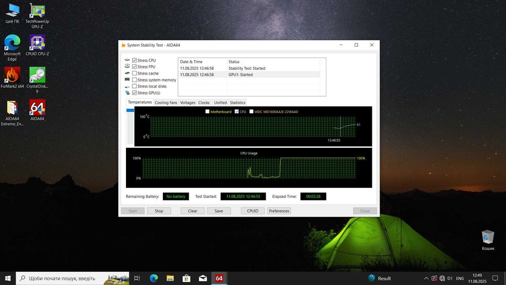This screenshot has height=285, width=506.
Task: Open the Цей ПК desktop icon
Action: (12, 14)
